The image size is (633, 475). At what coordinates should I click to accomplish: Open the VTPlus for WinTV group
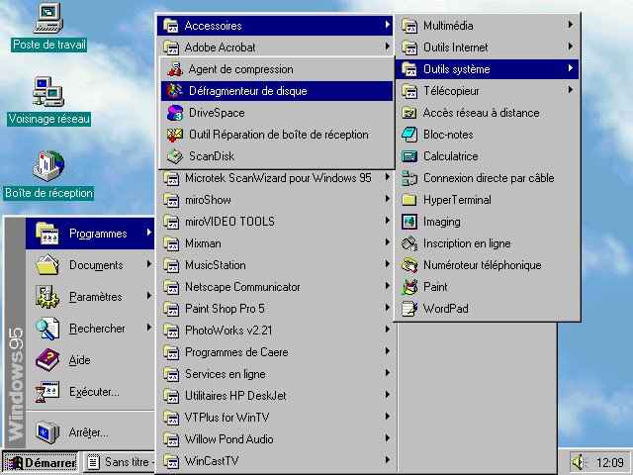click(x=275, y=418)
